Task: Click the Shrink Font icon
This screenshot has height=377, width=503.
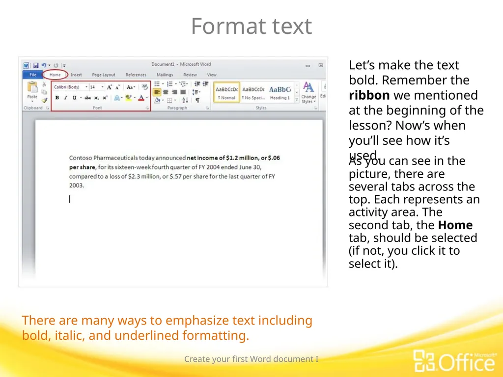Action: (x=117, y=87)
